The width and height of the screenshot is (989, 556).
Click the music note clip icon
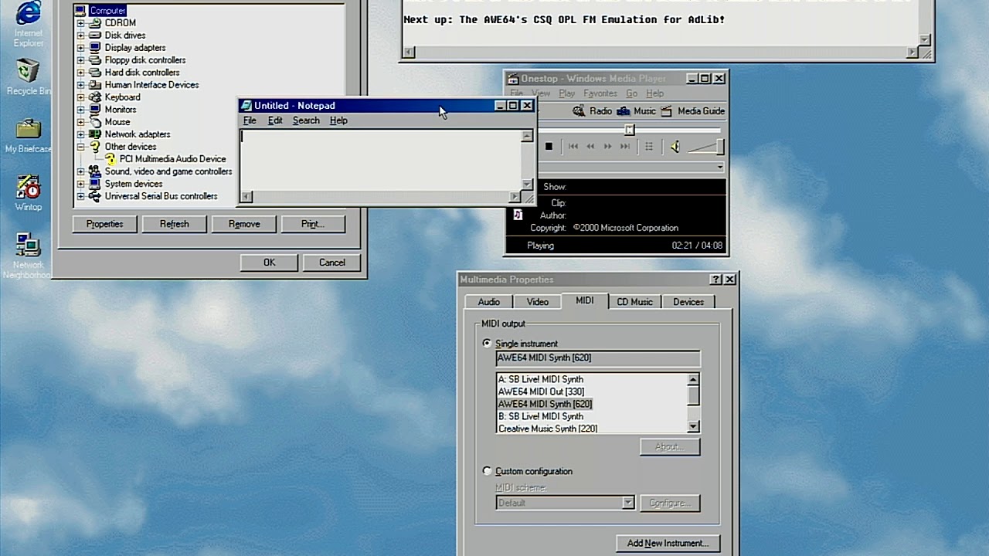point(518,215)
